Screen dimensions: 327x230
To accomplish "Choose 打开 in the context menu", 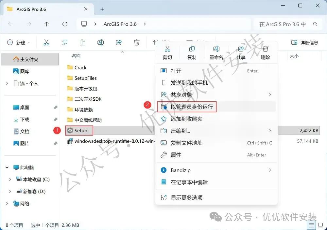I will [216, 71].
